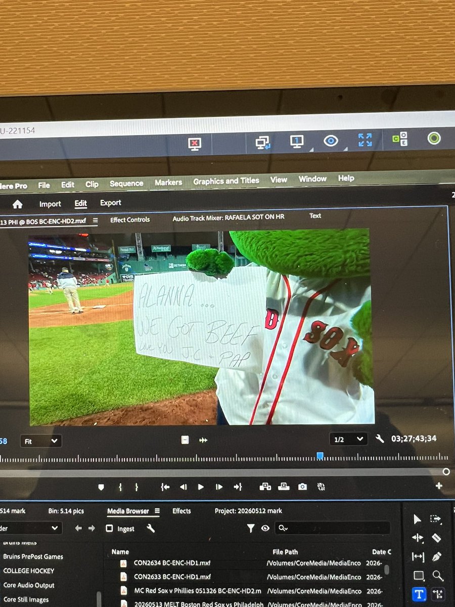
Task: Open the Edit menu in menu bar
Action: click(68, 185)
